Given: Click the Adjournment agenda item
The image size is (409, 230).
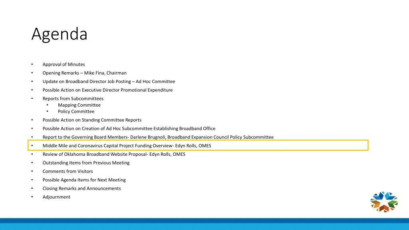Looking at the screenshot, I should coord(56,197).
